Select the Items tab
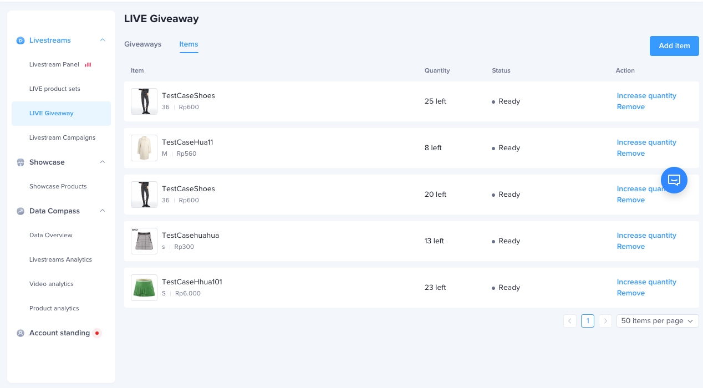This screenshot has height=388, width=703. [x=189, y=44]
